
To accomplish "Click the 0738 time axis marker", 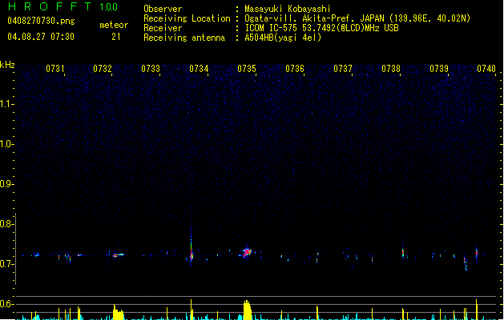I will click(391, 69).
